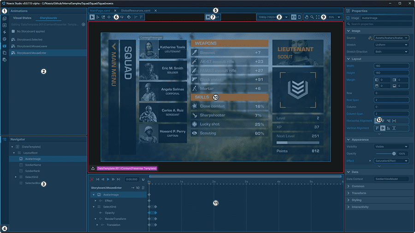Jump to the last frame of the timeline
This screenshot has height=233, width=415.
click(x=119, y=180)
